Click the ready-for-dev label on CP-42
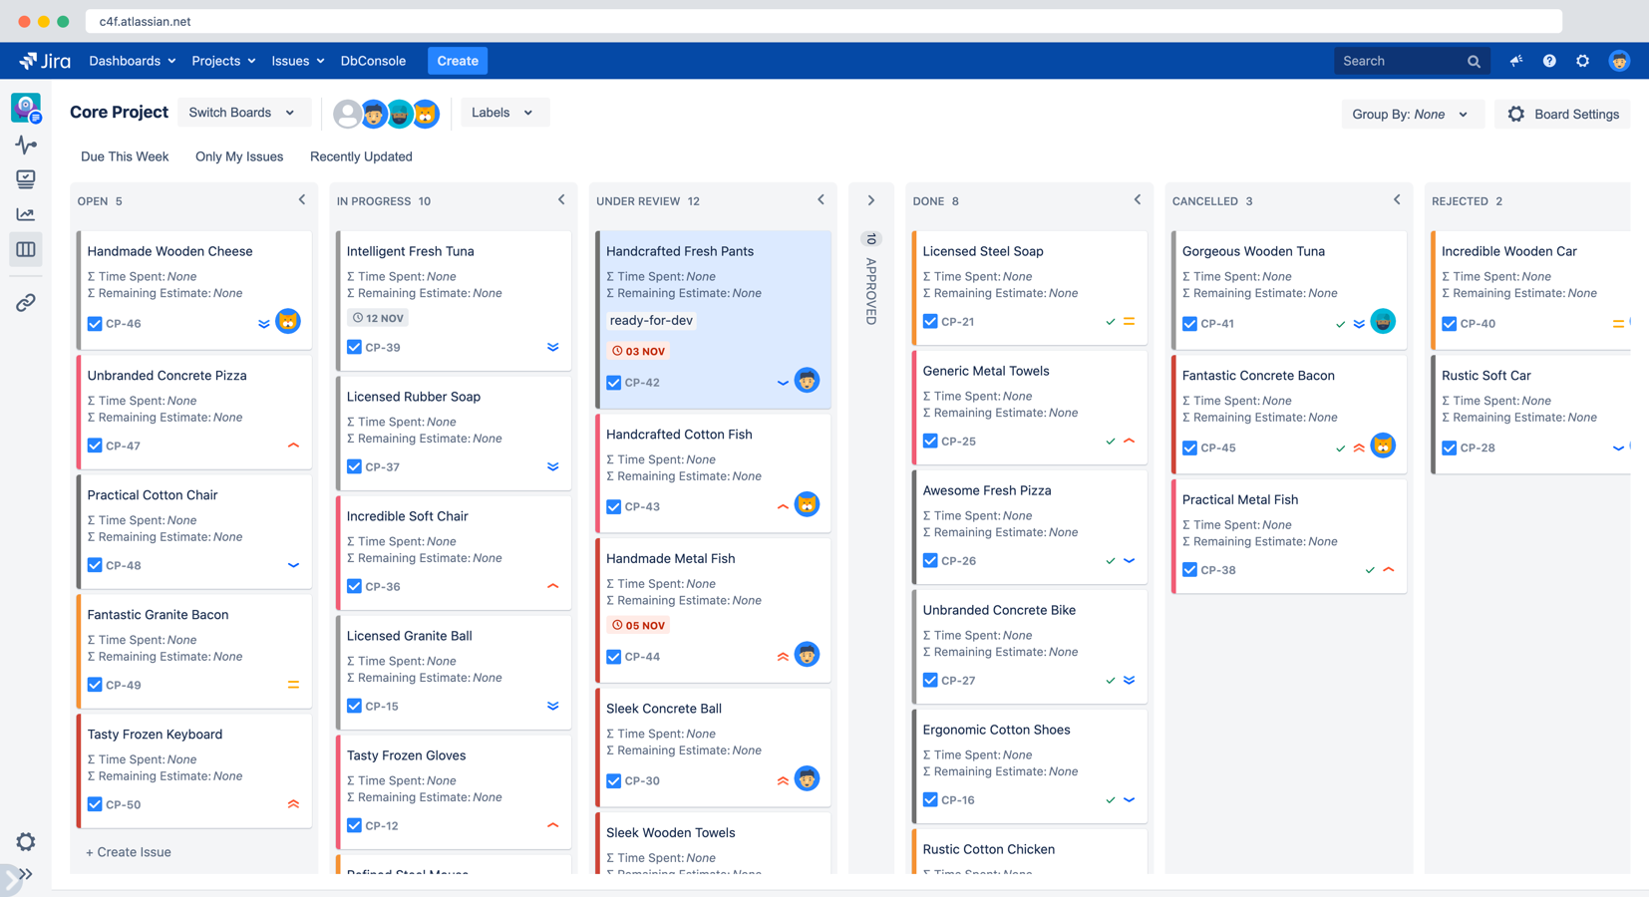Viewport: 1649px width, 897px height. point(651,320)
